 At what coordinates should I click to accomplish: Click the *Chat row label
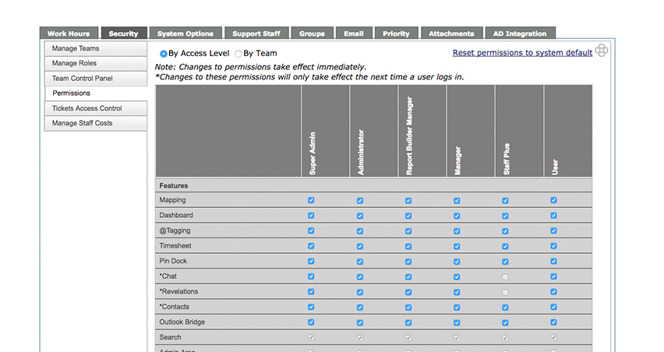(168, 276)
